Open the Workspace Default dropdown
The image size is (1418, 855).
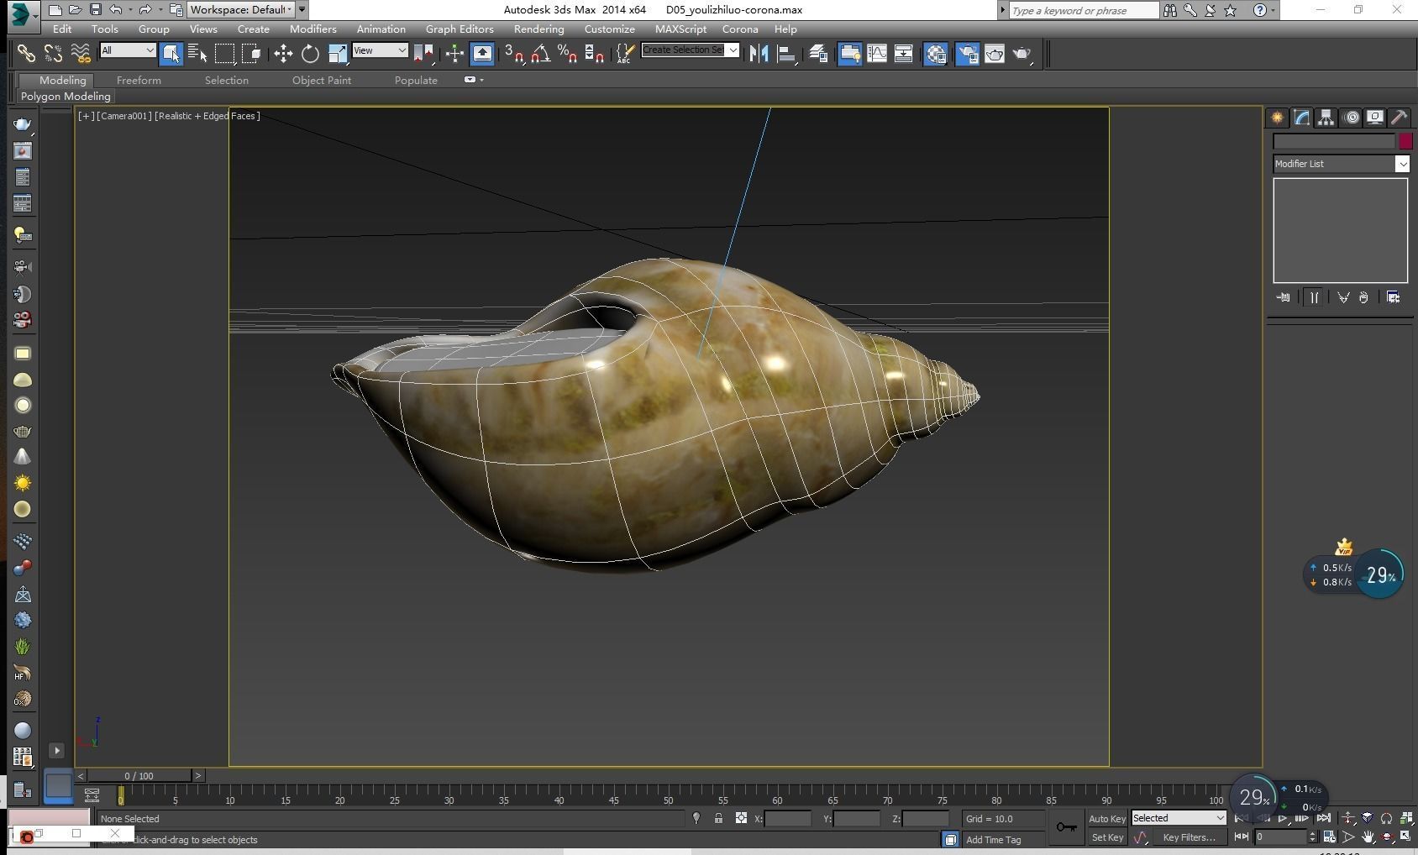tap(240, 10)
